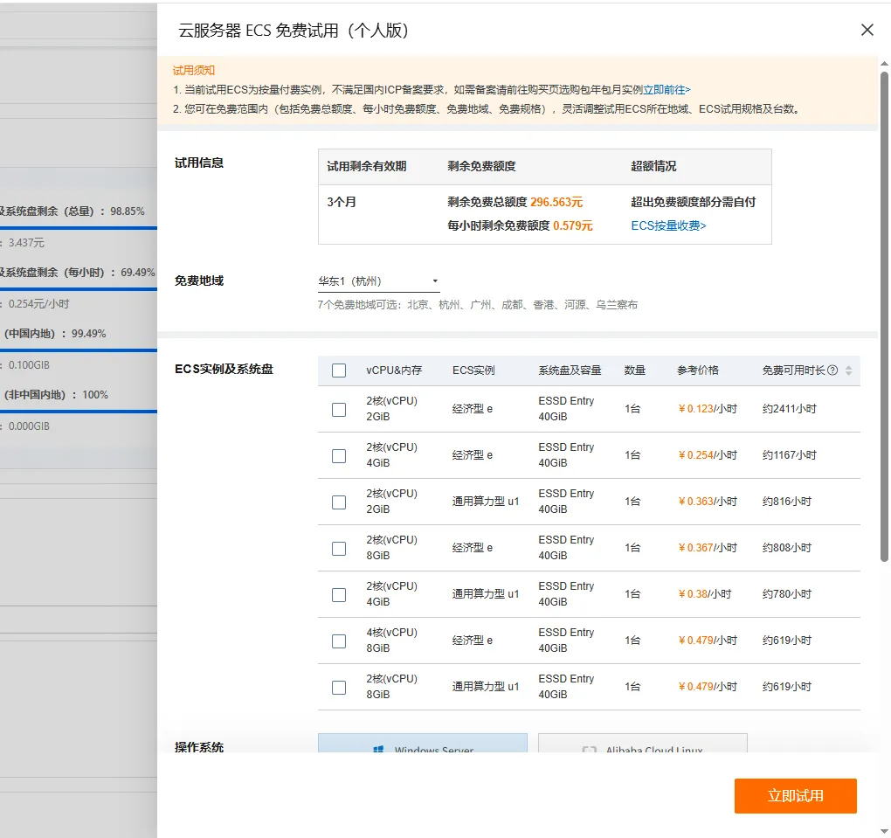Click the 0.579元 hourly quota value
Image resolution: width=891 pixels, height=838 pixels.
(x=573, y=225)
